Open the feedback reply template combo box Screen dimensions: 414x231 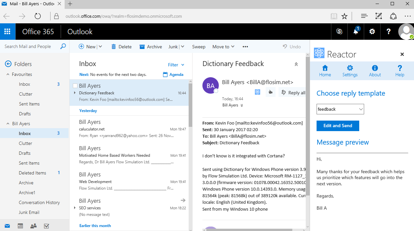click(340, 109)
